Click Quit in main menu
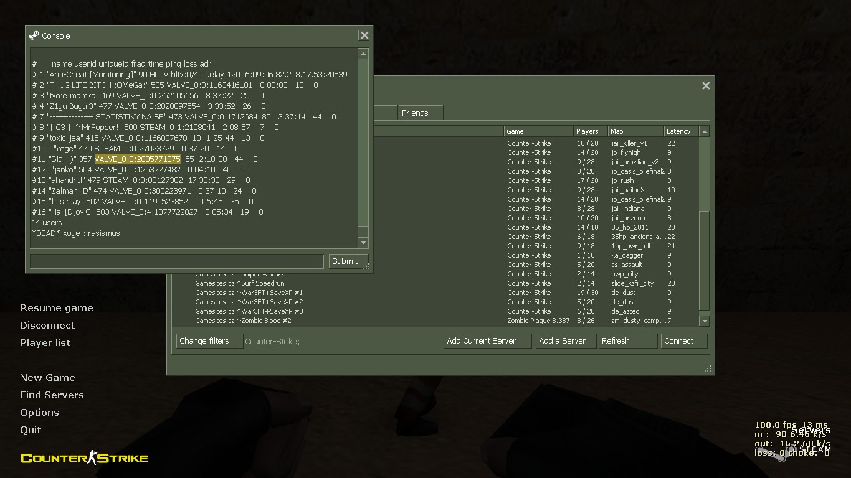 tap(31, 430)
